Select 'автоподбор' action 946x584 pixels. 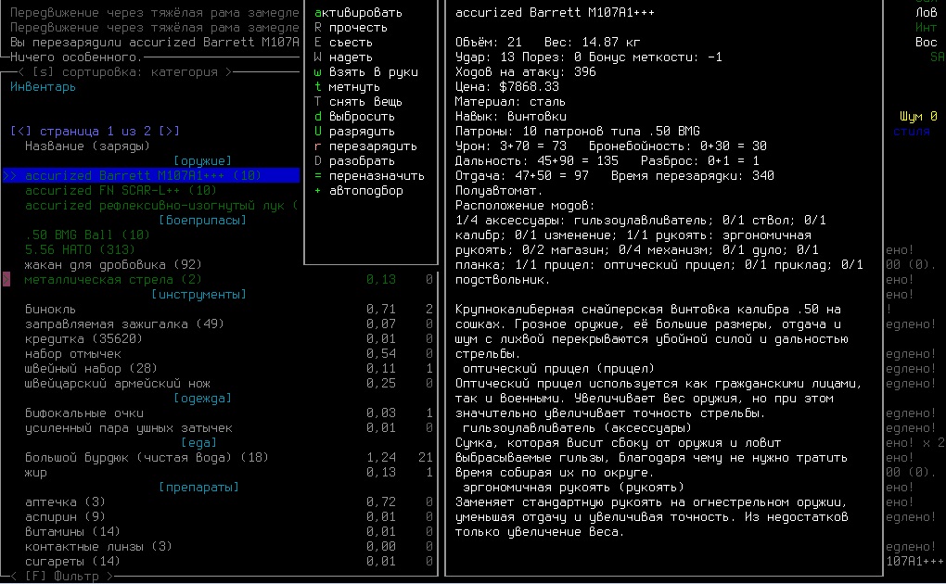[x=358, y=190]
